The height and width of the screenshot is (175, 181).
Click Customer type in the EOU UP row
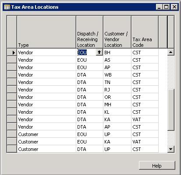click(x=46, y=134)
